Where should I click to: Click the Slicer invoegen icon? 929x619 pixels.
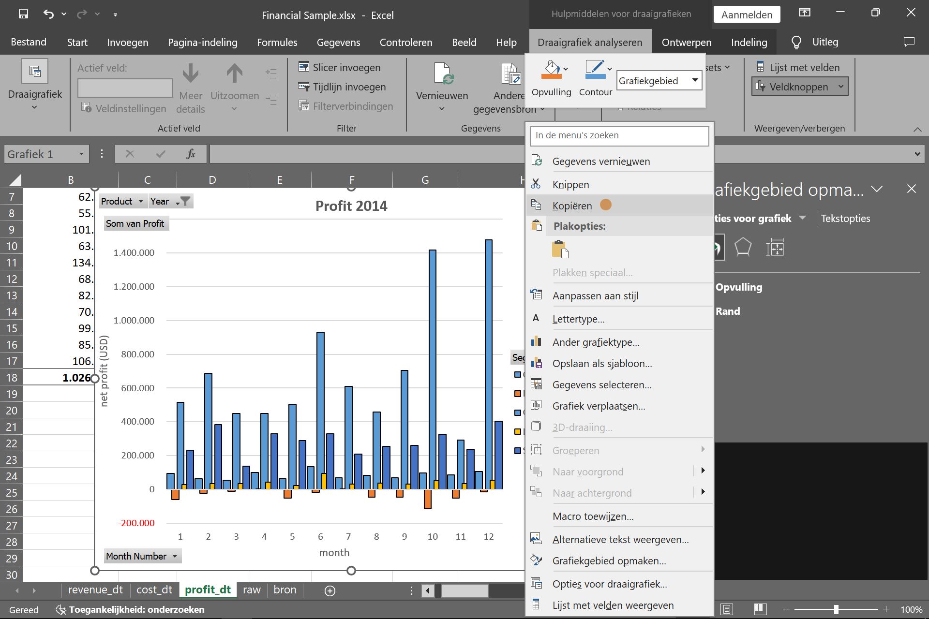pos(304,67)
